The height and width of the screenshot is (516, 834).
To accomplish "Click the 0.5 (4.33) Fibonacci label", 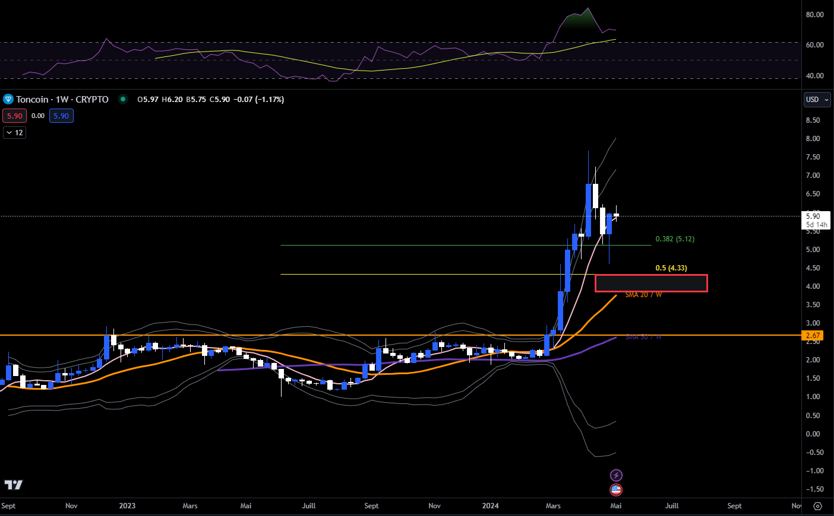I will pos(670,268).
